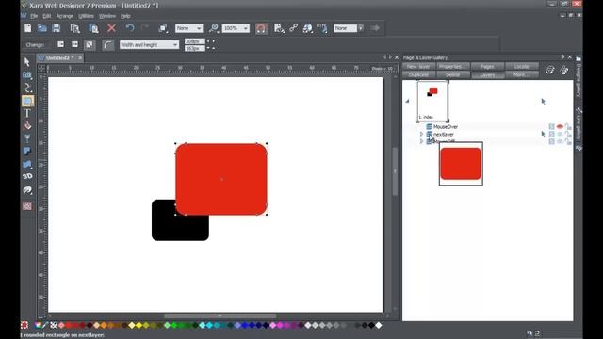This screenshot has width=603, height=339.
Task: Pick the white swatch ending the color line
Action: (x=379, y=325)
